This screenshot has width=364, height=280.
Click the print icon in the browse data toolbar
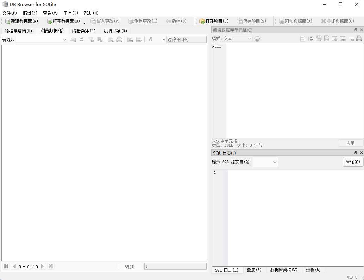119,39
